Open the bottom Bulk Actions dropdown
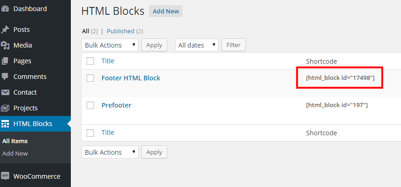Image resolution: width=401 pixels, height=187 pixels. tap(110, 152)
